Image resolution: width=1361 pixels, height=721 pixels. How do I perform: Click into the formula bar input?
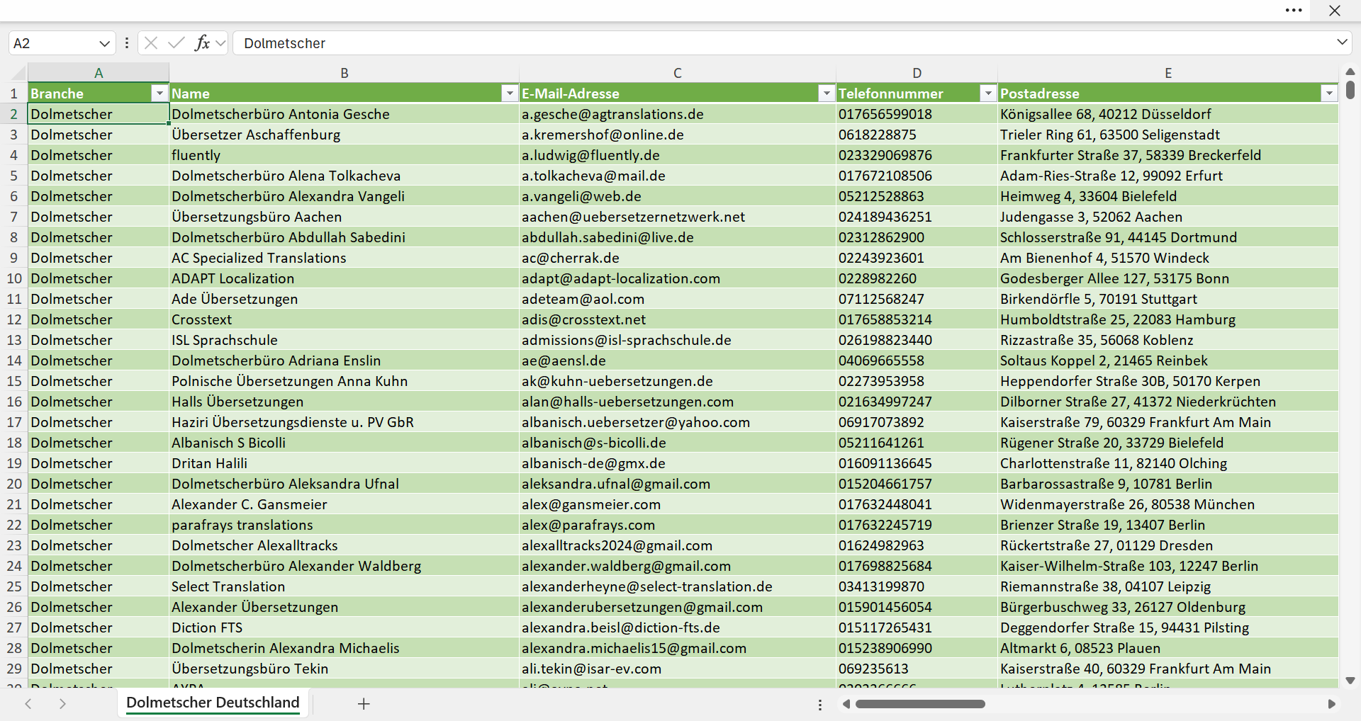783,43
